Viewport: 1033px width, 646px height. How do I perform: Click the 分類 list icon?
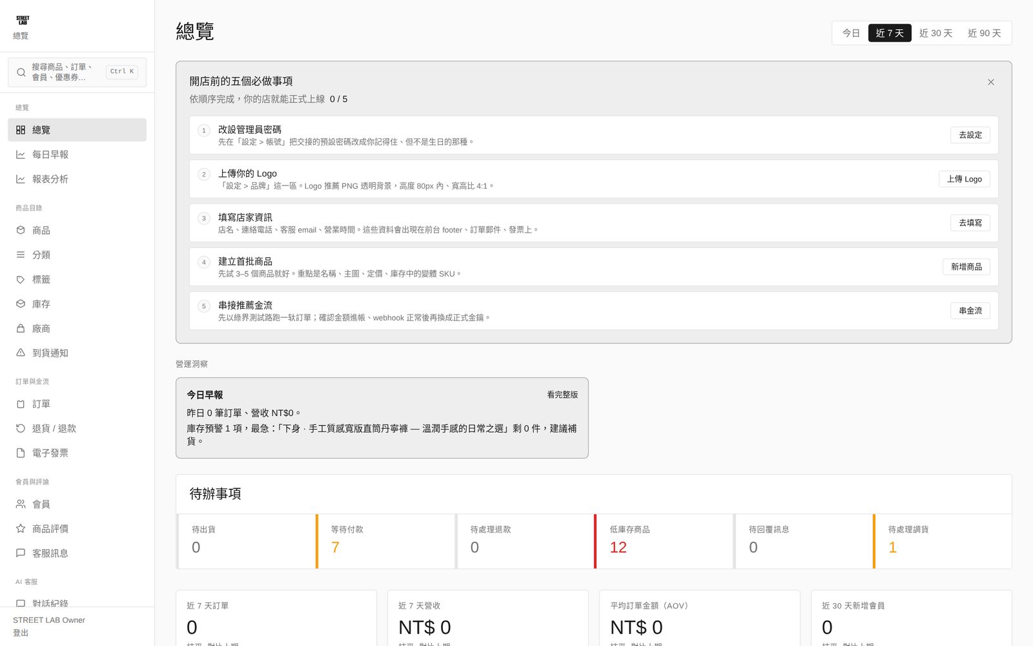tap(21, 255)
